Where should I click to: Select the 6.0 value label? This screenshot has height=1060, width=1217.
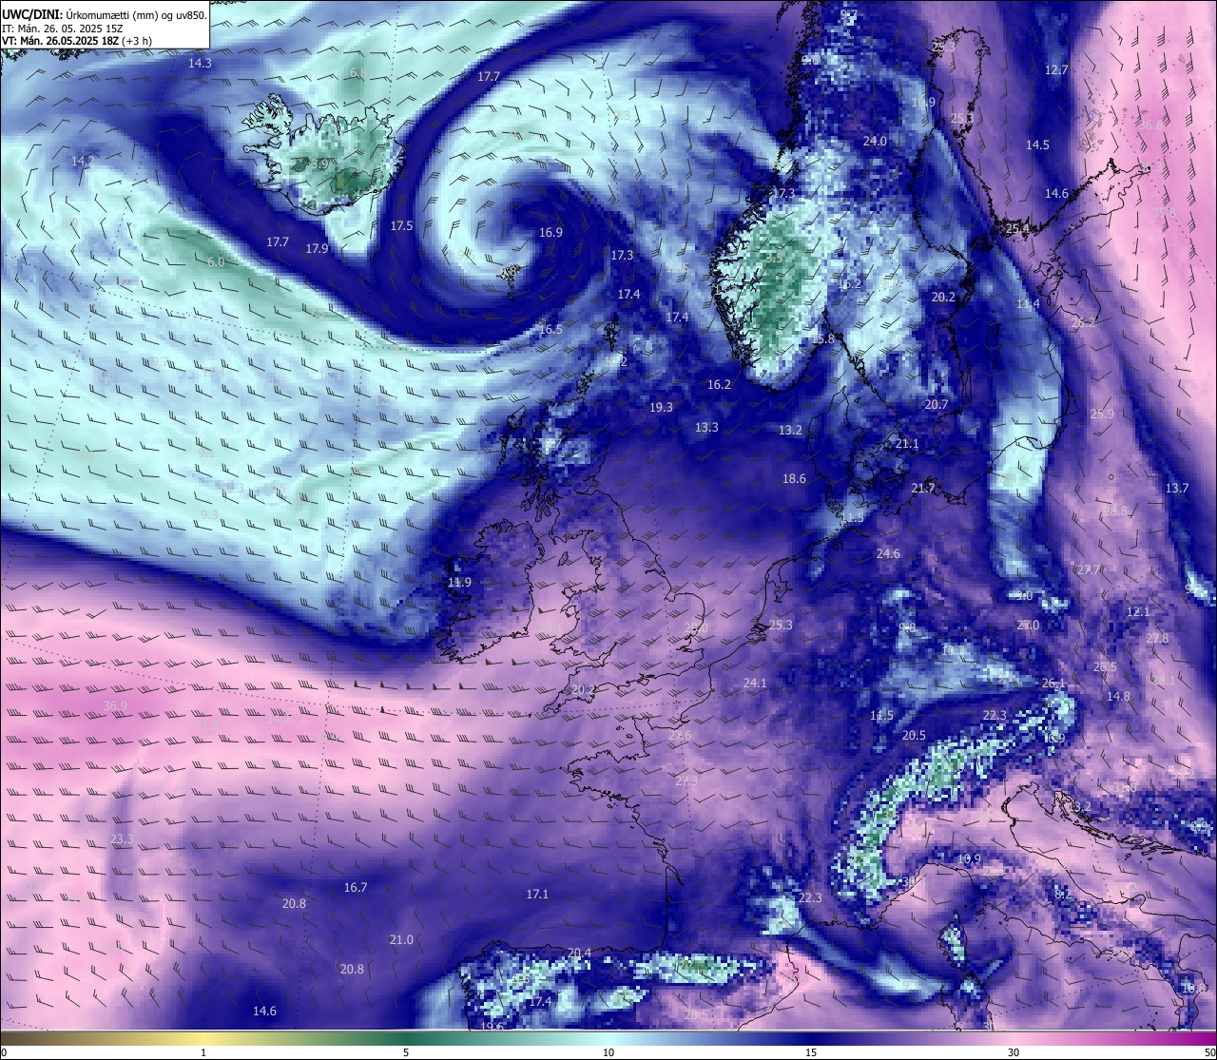click(x=216, y=261)
